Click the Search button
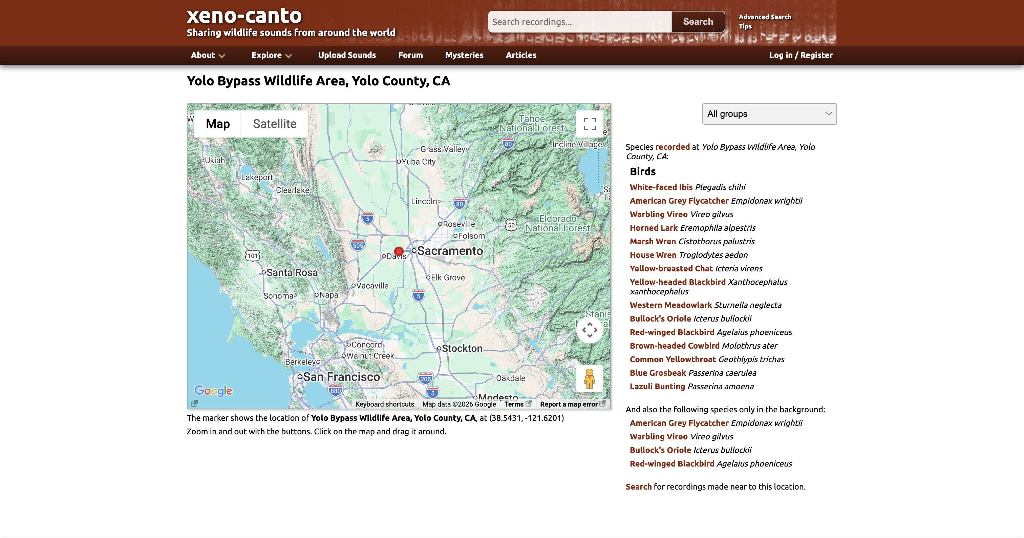 click(x=698, y=22)
